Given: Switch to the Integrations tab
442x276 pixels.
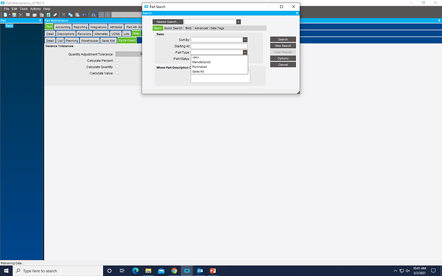Looking at the screenshot, I should (x=98, y=27).
